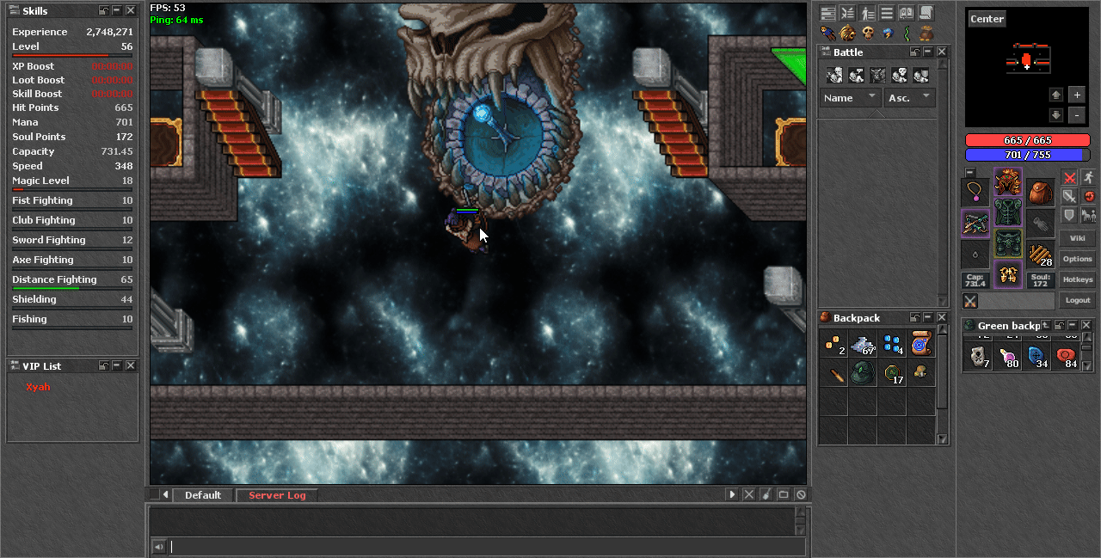Viewport: 1101px width, 558px height.
Task: Toggle the hide monsters battle filter
Action: (877, 76)
